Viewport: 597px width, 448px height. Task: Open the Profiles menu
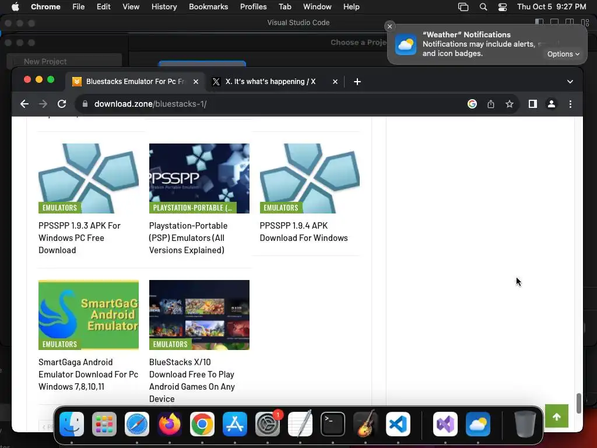click(253, 7)
